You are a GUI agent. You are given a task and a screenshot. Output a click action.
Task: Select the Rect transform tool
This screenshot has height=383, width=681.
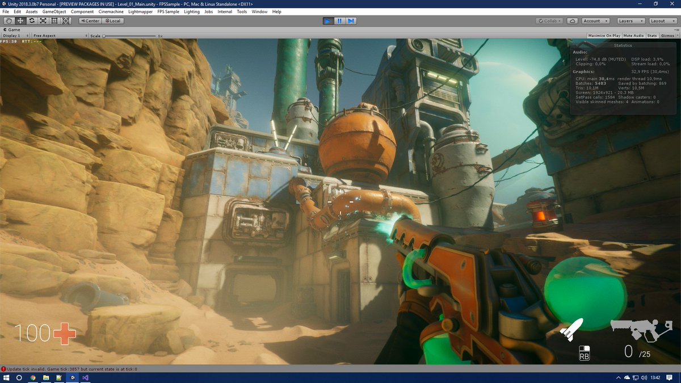54,20
